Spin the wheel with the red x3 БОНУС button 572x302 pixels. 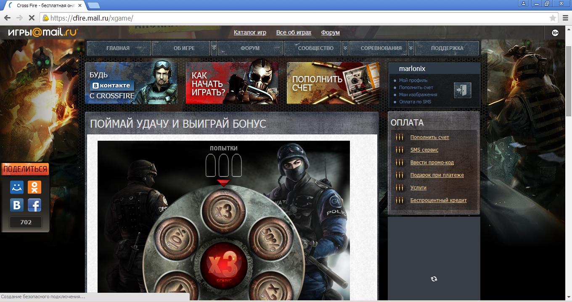click(x=223, y=266)
